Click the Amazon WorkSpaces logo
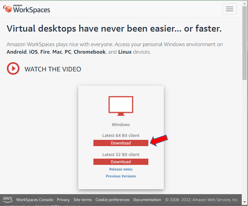 click(27, 9)
